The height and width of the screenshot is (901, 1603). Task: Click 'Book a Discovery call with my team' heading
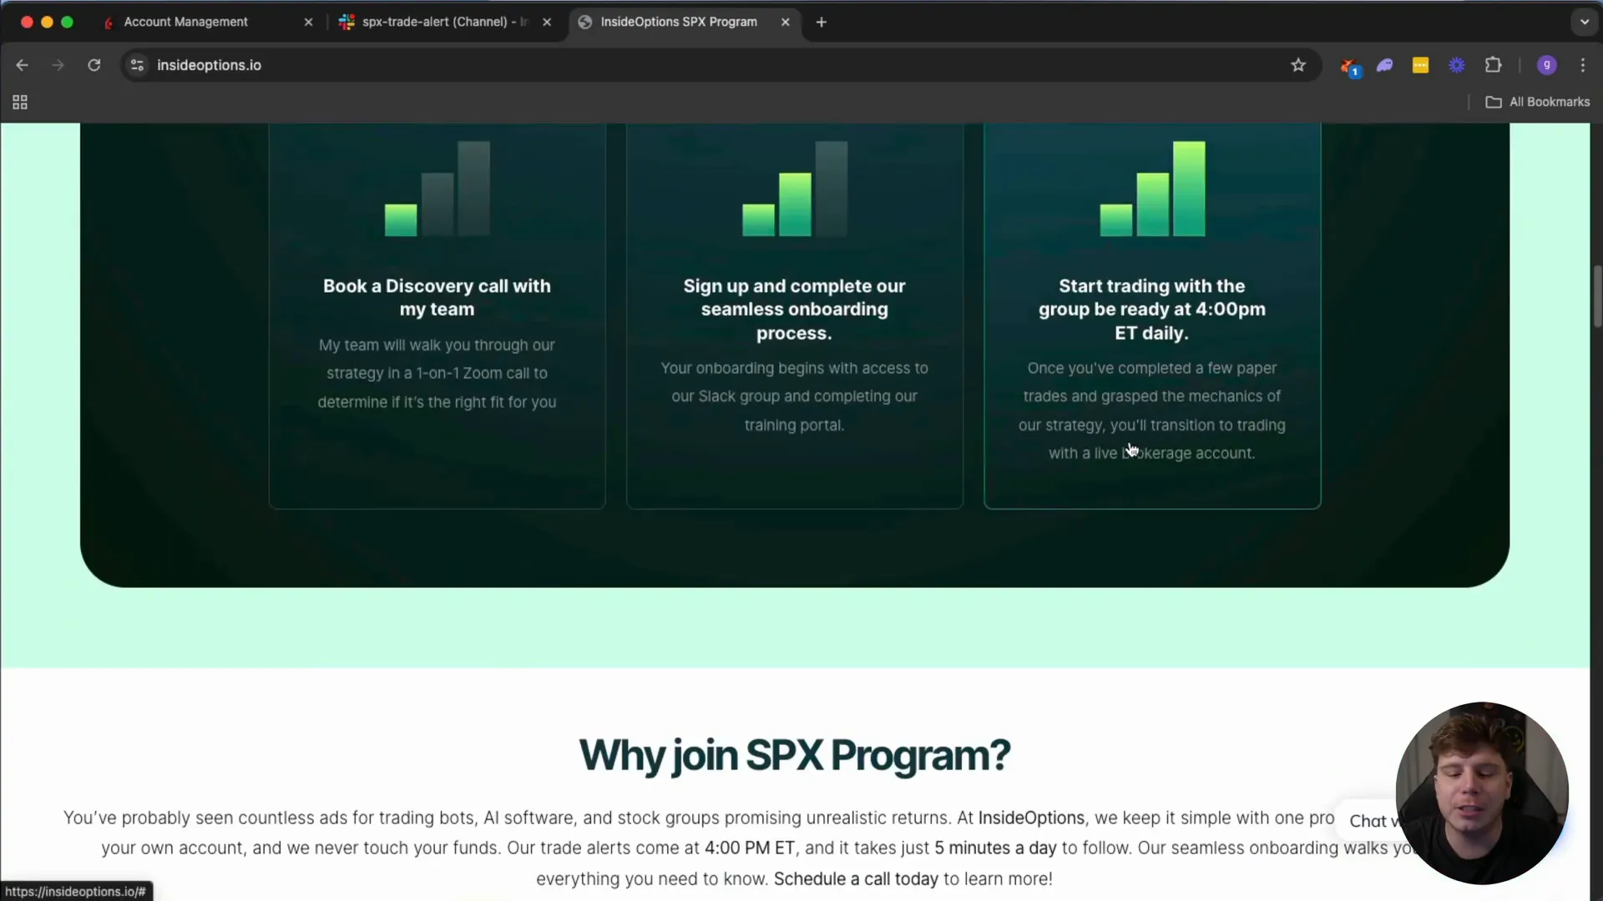tap(437, 298)
